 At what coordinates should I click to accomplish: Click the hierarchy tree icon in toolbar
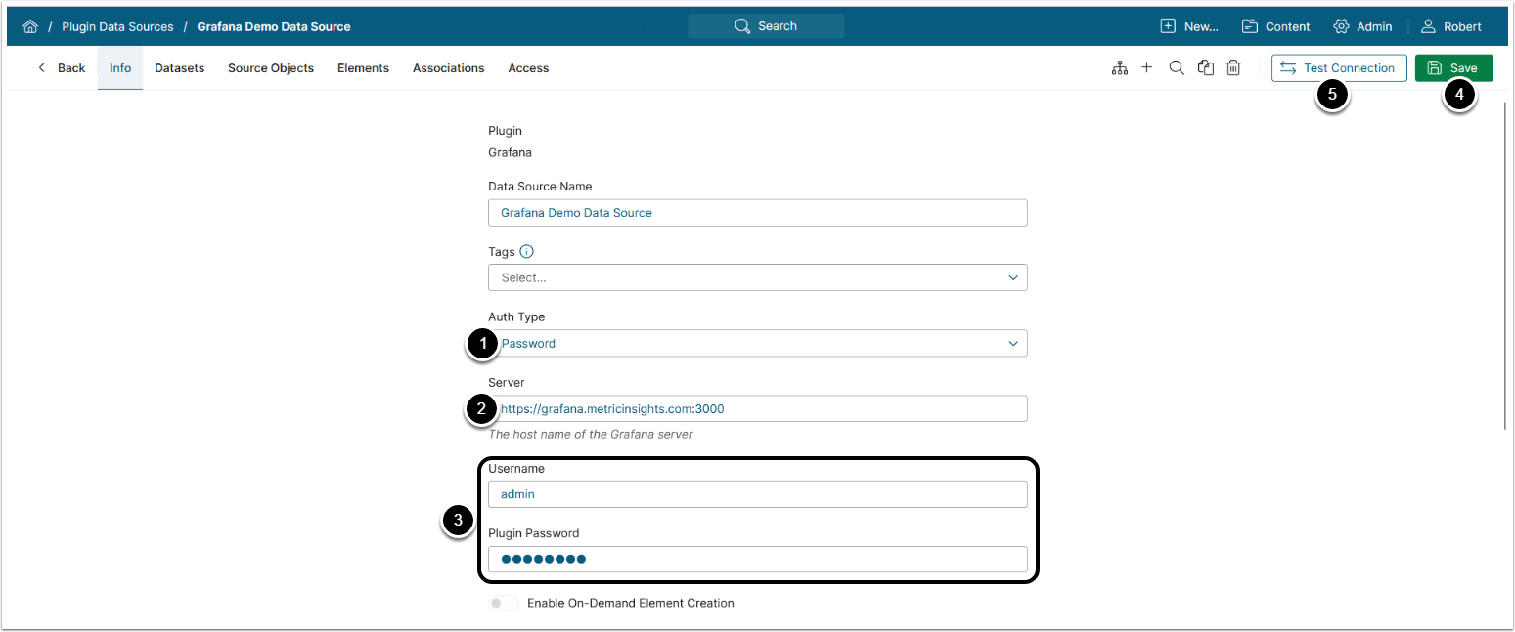1120,68
